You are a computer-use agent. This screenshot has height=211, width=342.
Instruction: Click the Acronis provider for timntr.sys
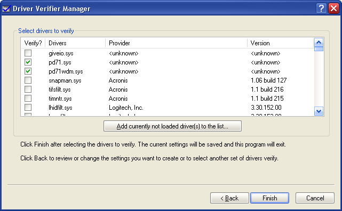[118, 99]
